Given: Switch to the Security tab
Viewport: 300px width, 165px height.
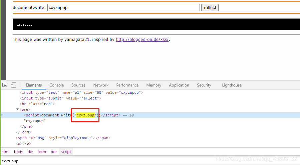Looking at the screenshot, I should point(204,85).
